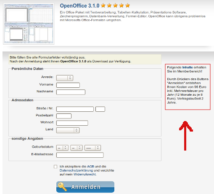Screen dimensions: 214x194
Task: Click the key icon on Anmelden button
Action: [x=62, y=187]
